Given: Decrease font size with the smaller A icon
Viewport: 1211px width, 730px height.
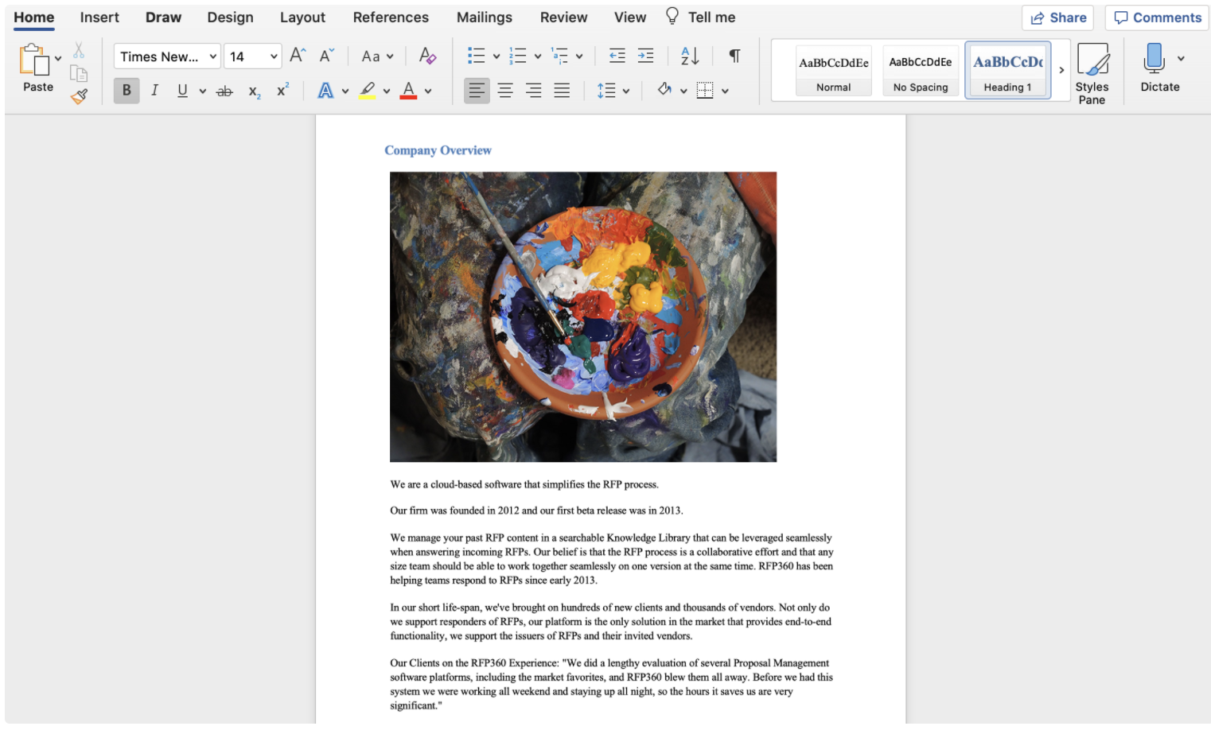Looking at the screenshot, I should click(x=326, y=56).
